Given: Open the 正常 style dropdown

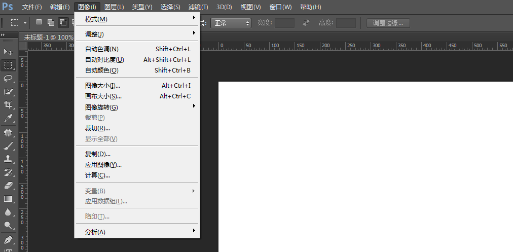Looking at the screenshot, I should [x=231, y=23].
